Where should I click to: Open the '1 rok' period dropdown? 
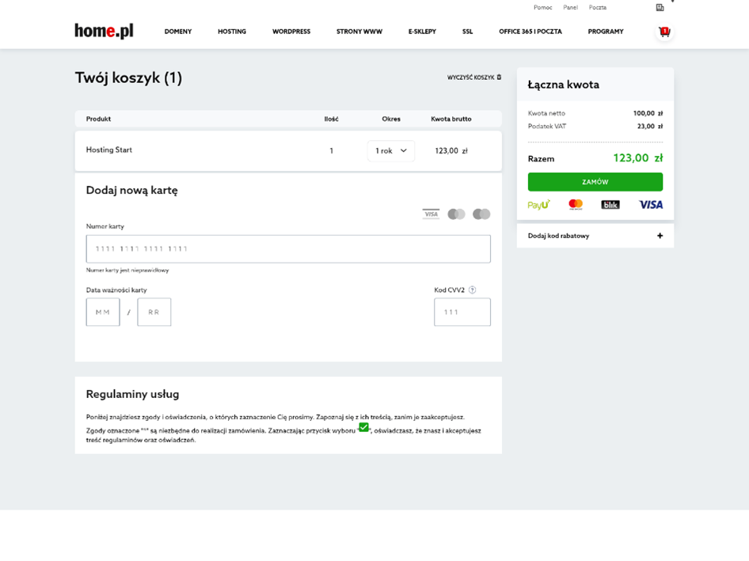pos(391,151)
